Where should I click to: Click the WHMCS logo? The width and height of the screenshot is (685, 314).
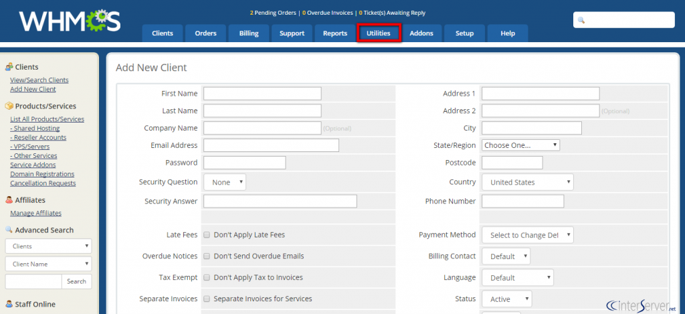coord(70,21)
